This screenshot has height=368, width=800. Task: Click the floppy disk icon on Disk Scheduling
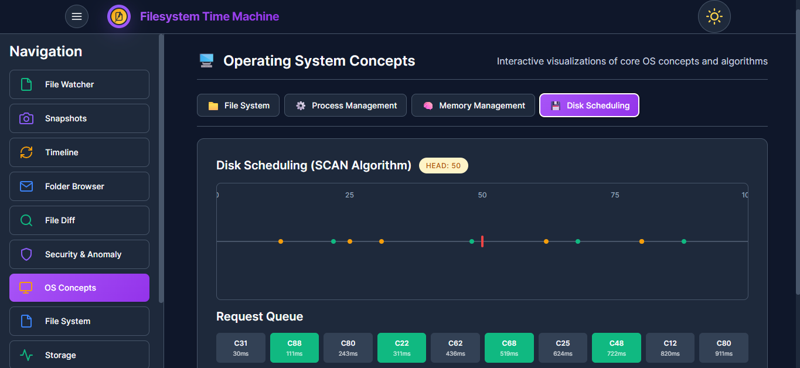click(555, 105)
